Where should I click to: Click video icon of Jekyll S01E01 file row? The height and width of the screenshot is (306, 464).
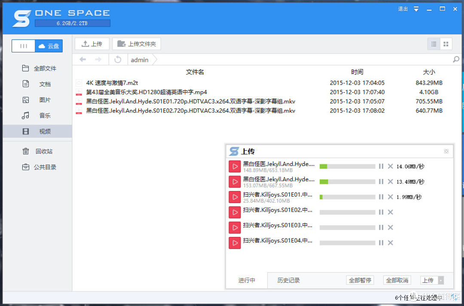point(79,101)
